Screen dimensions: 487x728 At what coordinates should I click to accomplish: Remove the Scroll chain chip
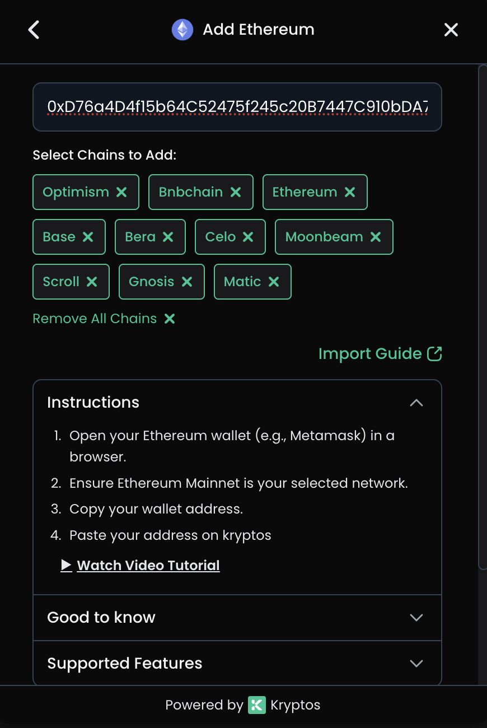pyautogui.click(x=92, y=282)
